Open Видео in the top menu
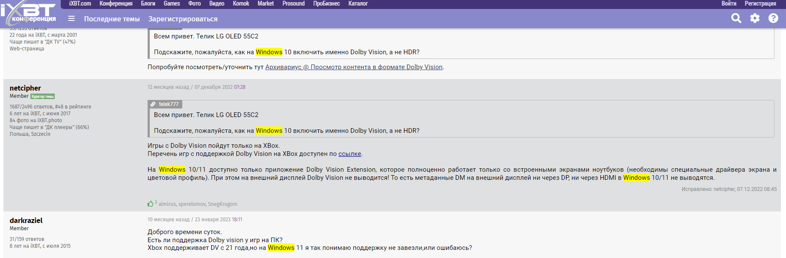Viewport: 786px width, 258px height. click(x=217, y=3)
